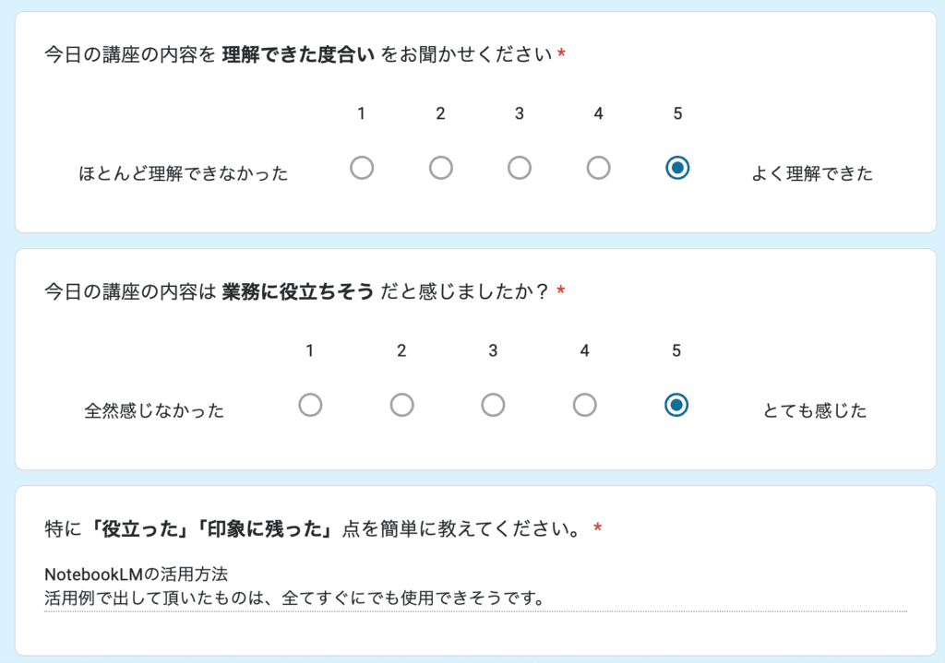Image resolution: width=945 pixels, height=663 pixels.
Task: Select rating 4 for the understanding question
Action: [x=598, y=167]
